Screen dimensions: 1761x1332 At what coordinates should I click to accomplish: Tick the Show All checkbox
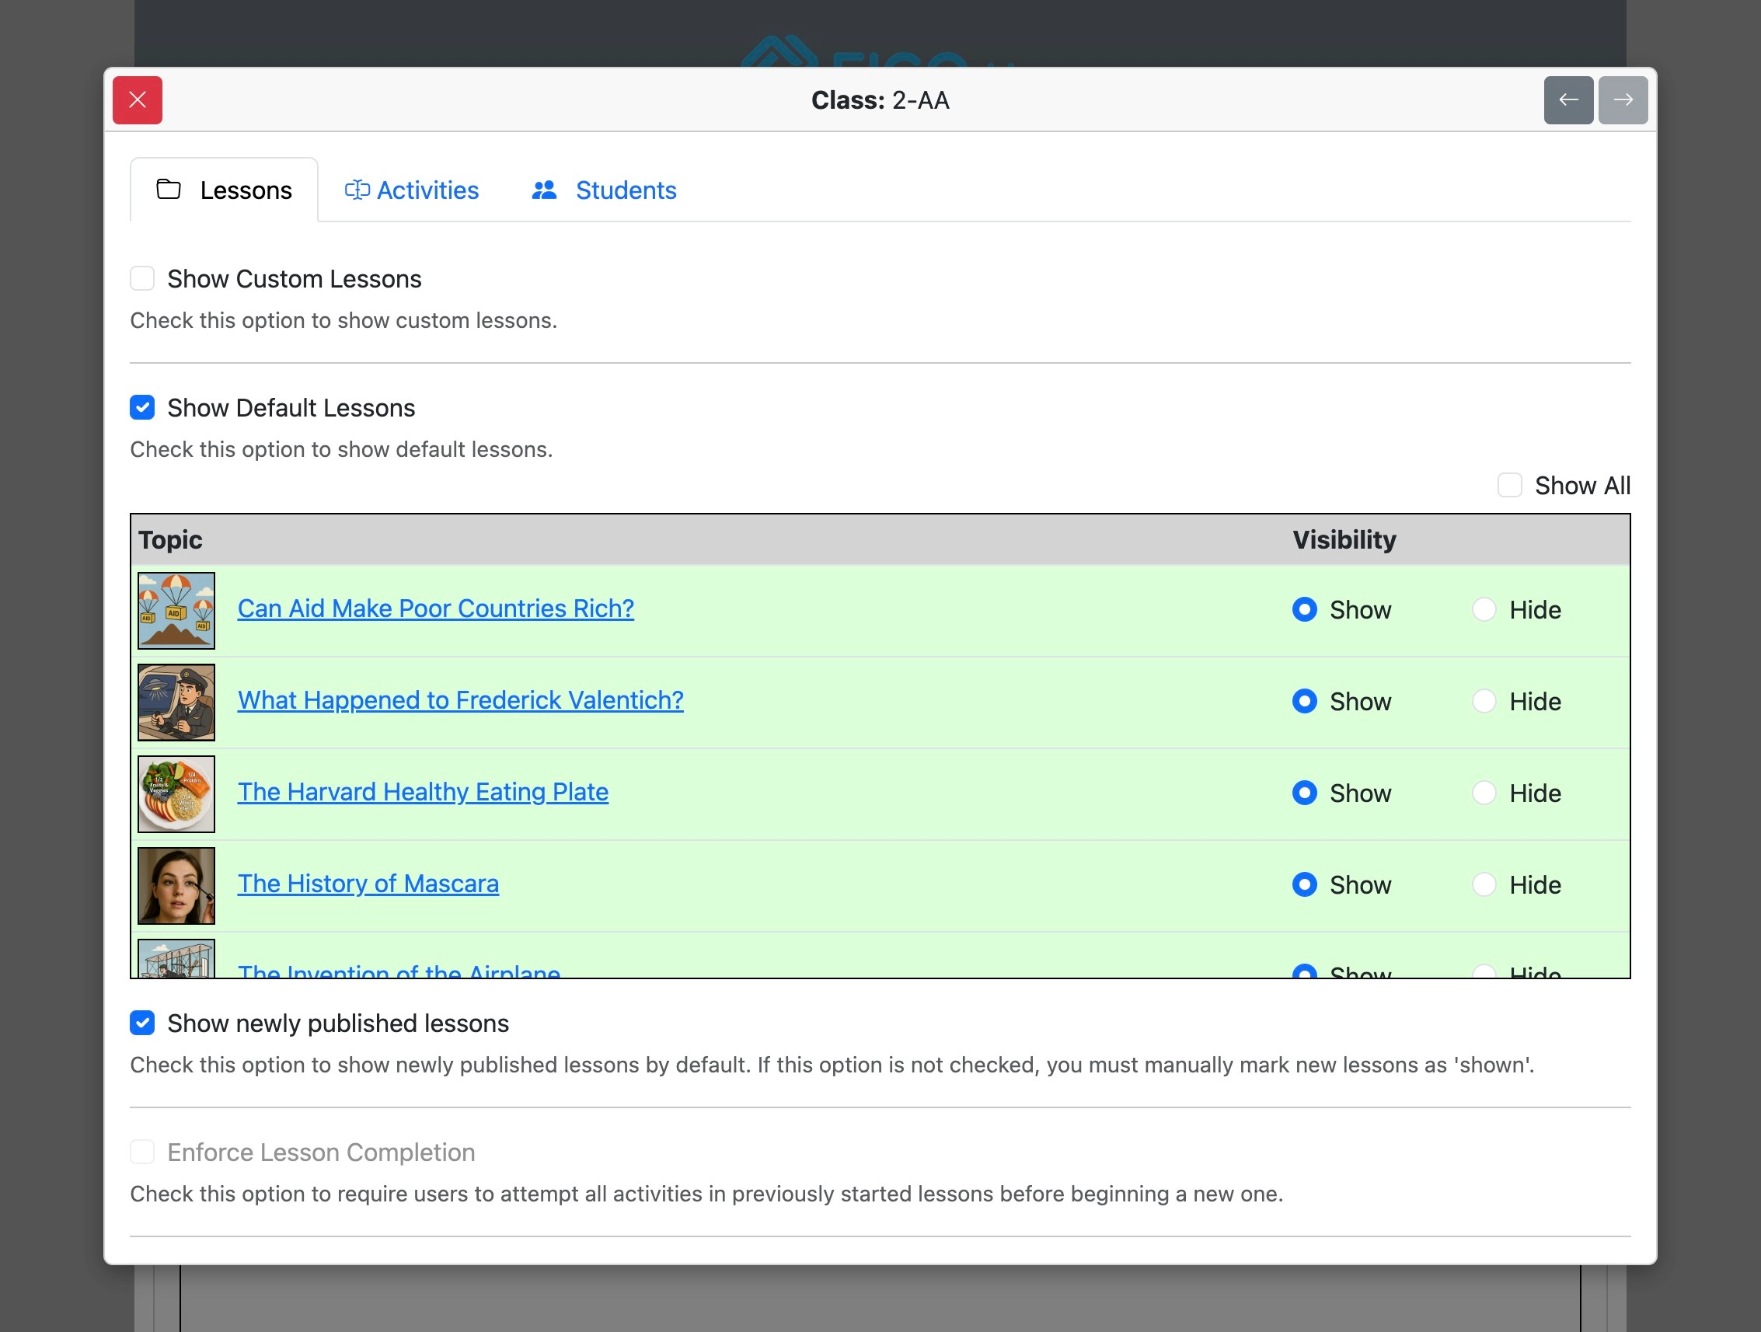(x=1509, y=486)
